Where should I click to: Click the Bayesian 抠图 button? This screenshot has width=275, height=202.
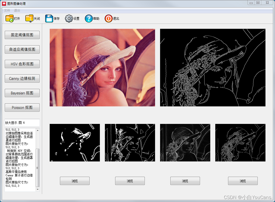pyautogui.click(x=22, y=93)
